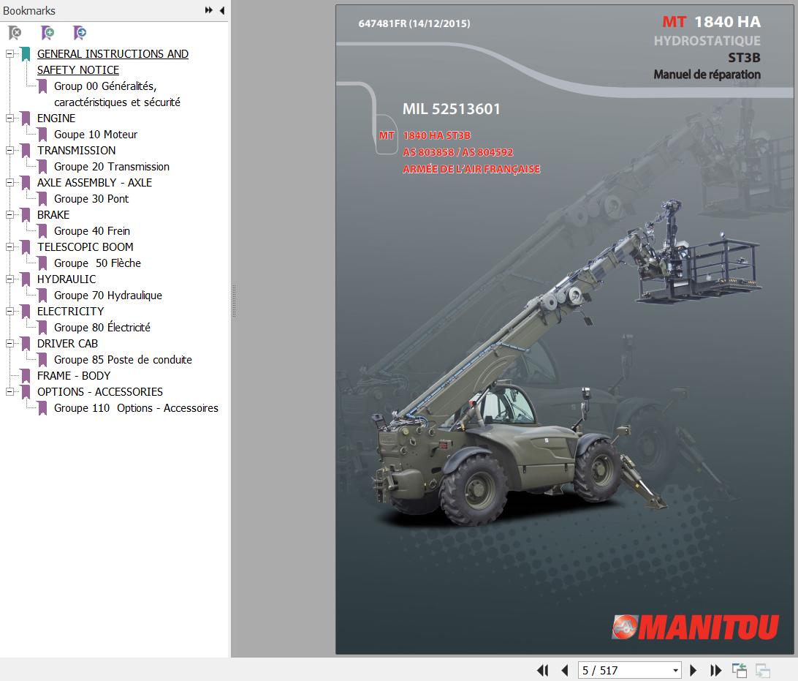798x681 pixels.
Task: Click the Bookmarks panel title
Action: pyautogui.click(x=29, y=11)
